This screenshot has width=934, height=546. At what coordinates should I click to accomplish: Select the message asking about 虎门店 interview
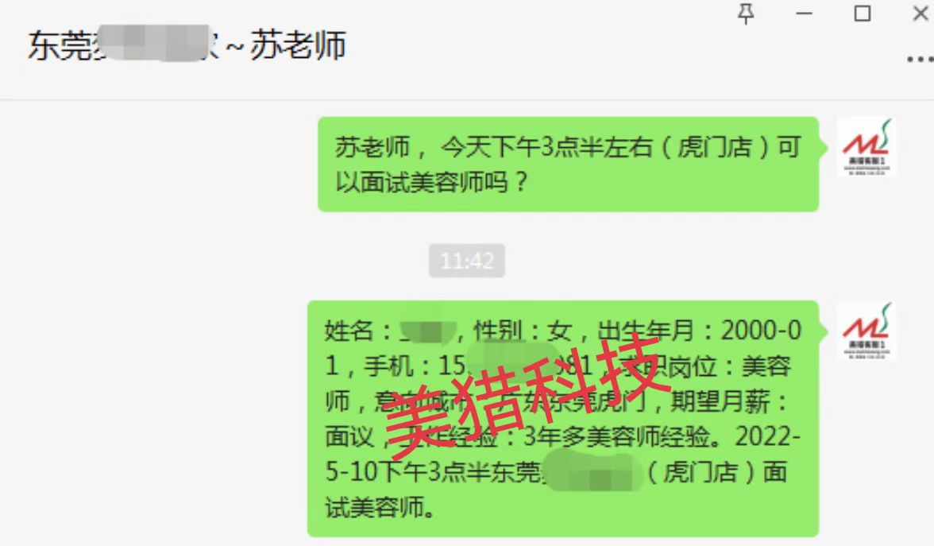tap(569, 165)
